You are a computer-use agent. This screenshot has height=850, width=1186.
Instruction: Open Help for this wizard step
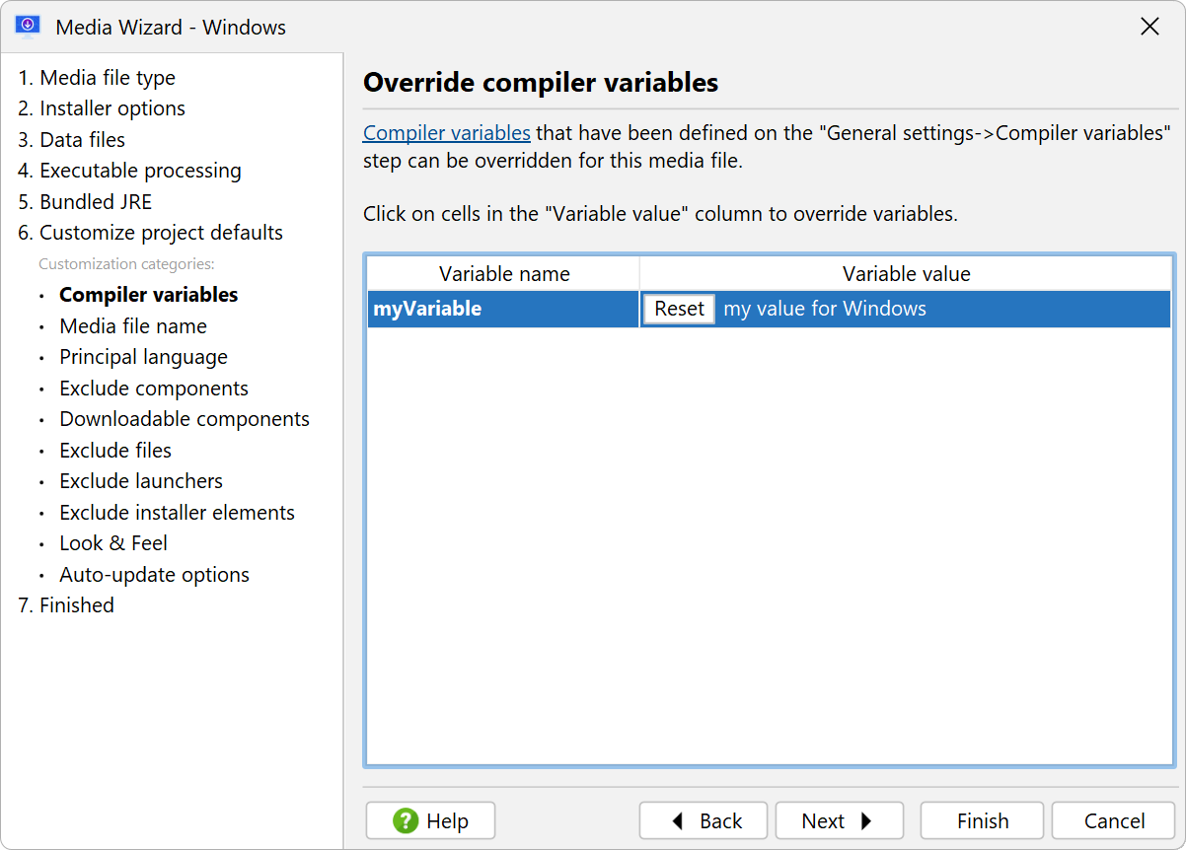pos(430,820)
